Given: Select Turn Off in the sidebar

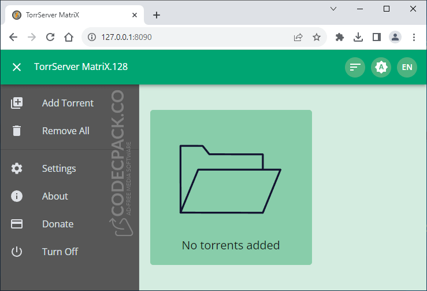Looking at the screenshot, I should pos(60,252).
